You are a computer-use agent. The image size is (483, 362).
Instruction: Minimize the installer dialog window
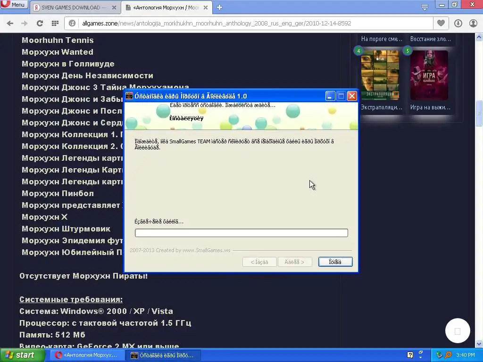click(x=330, y=96)
